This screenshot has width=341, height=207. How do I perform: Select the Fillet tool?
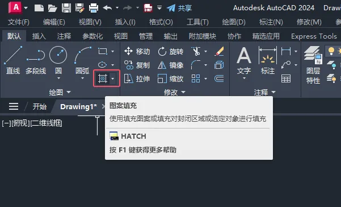click(196, 65)
